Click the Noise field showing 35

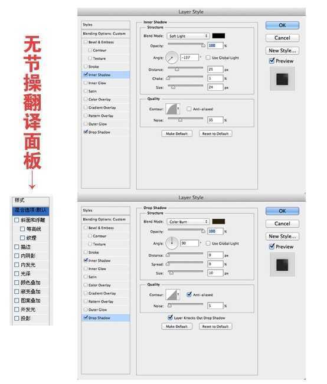(x=215, y=120)
